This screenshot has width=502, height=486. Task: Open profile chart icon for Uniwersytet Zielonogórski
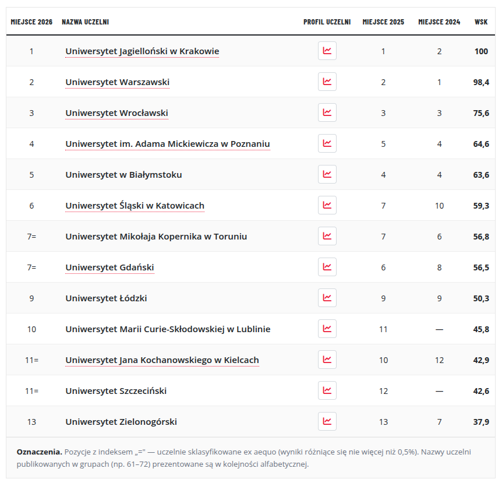[327, 421]
